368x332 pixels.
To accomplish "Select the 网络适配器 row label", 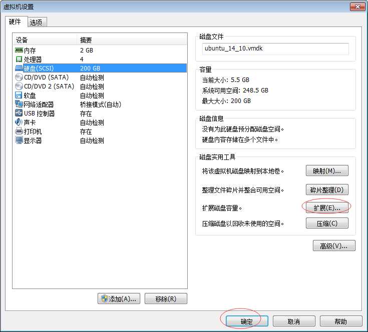I will click(x=39, y=104).
